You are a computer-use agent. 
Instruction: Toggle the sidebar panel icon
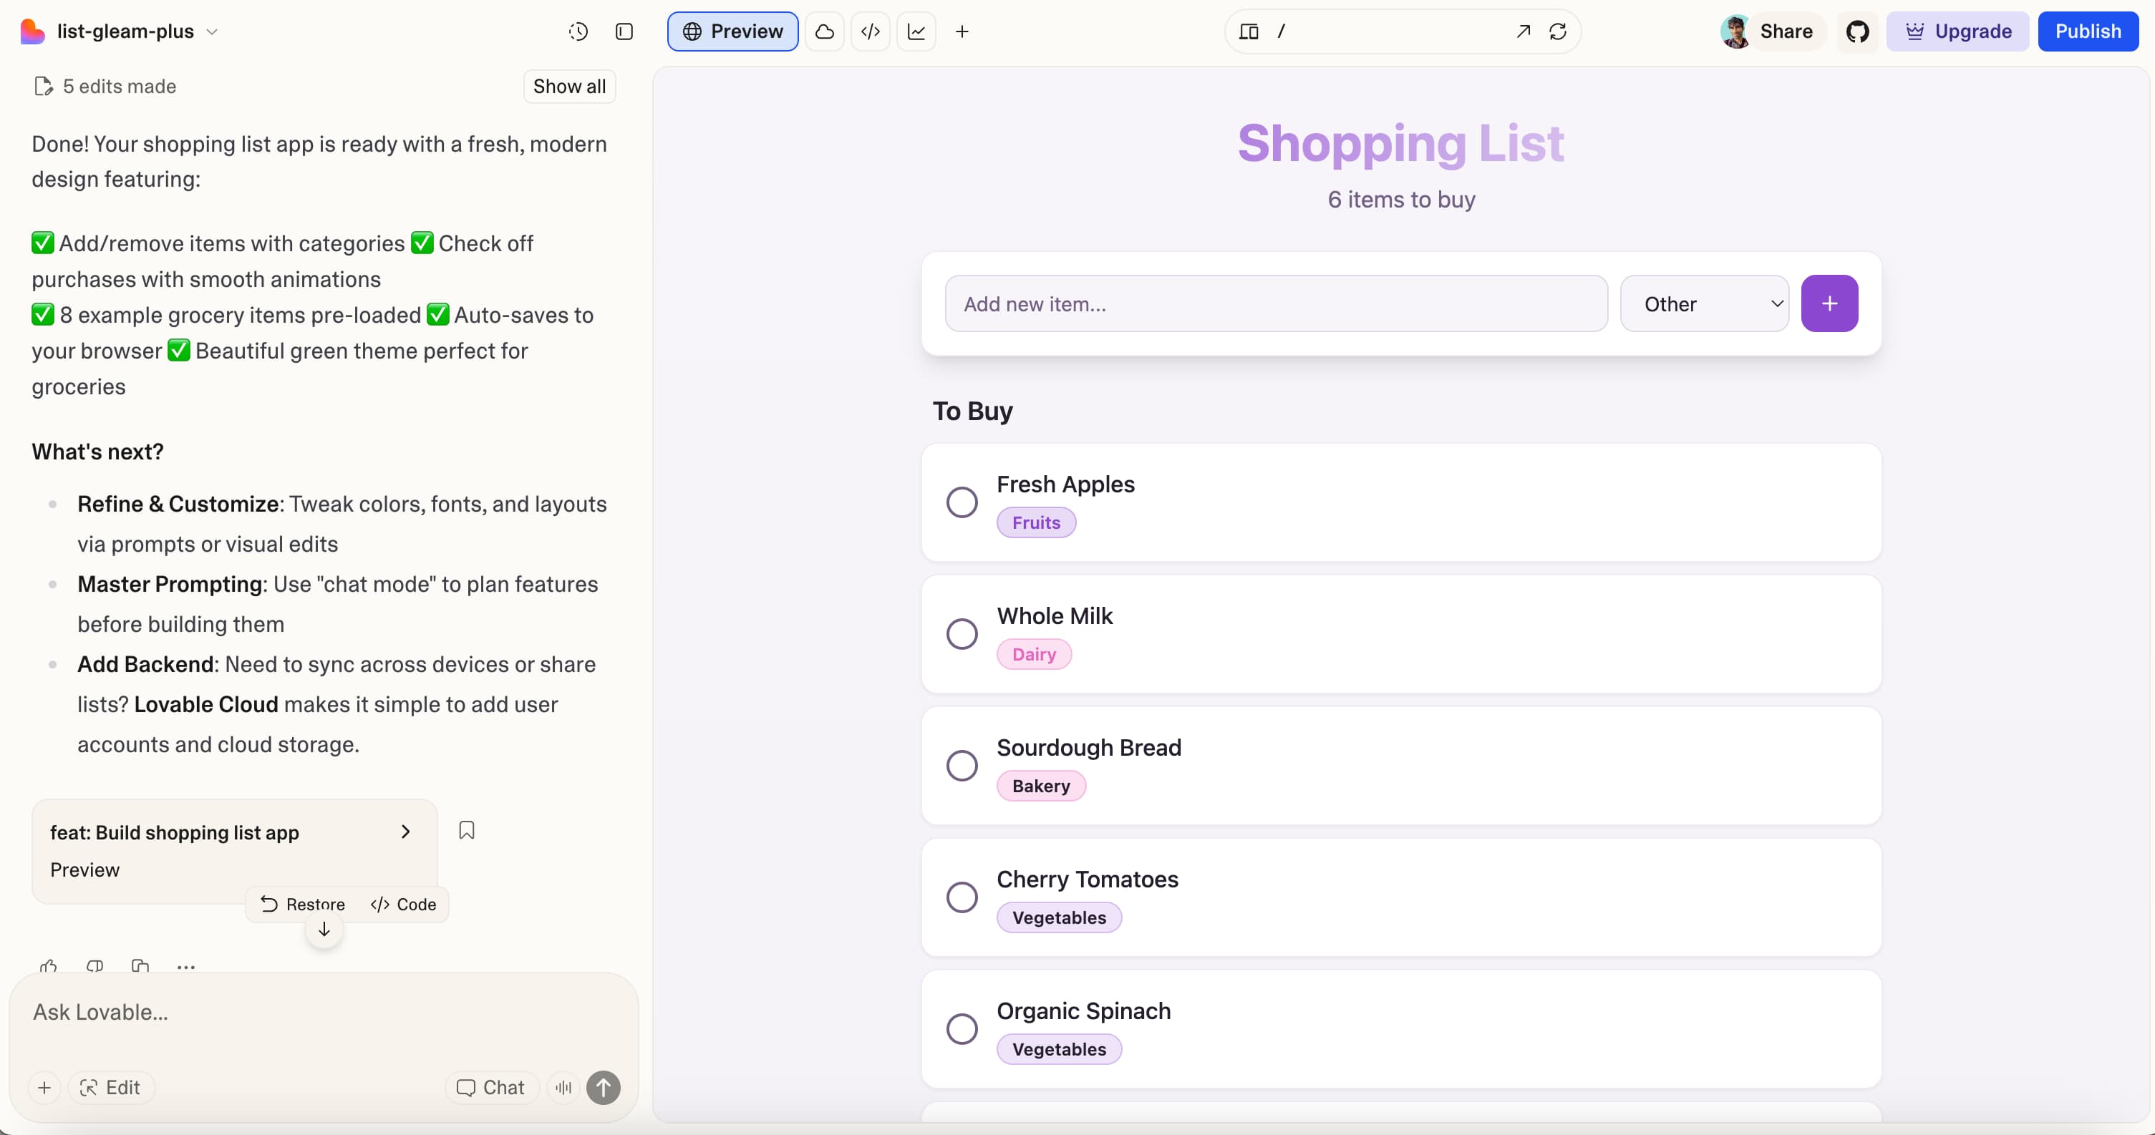[x=626, y=31]
